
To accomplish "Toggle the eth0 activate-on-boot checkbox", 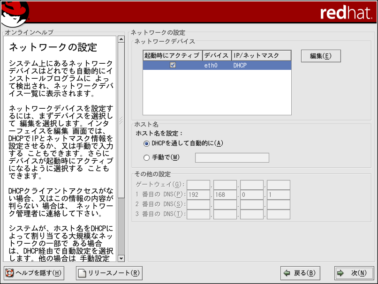I will pos(173,66).
